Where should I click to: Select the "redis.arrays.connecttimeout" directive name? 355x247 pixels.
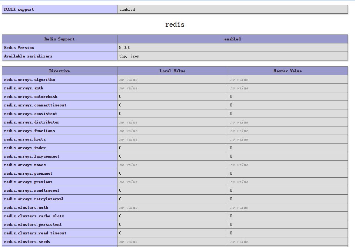[x=35, y=105]
